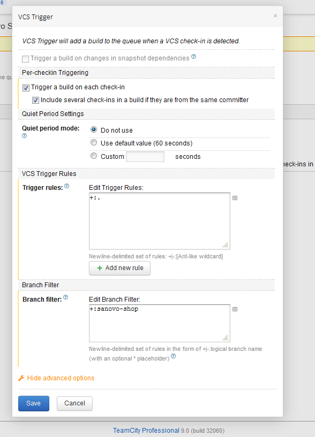
Task: Select Do not use quiet period
Action: [94, 129]
